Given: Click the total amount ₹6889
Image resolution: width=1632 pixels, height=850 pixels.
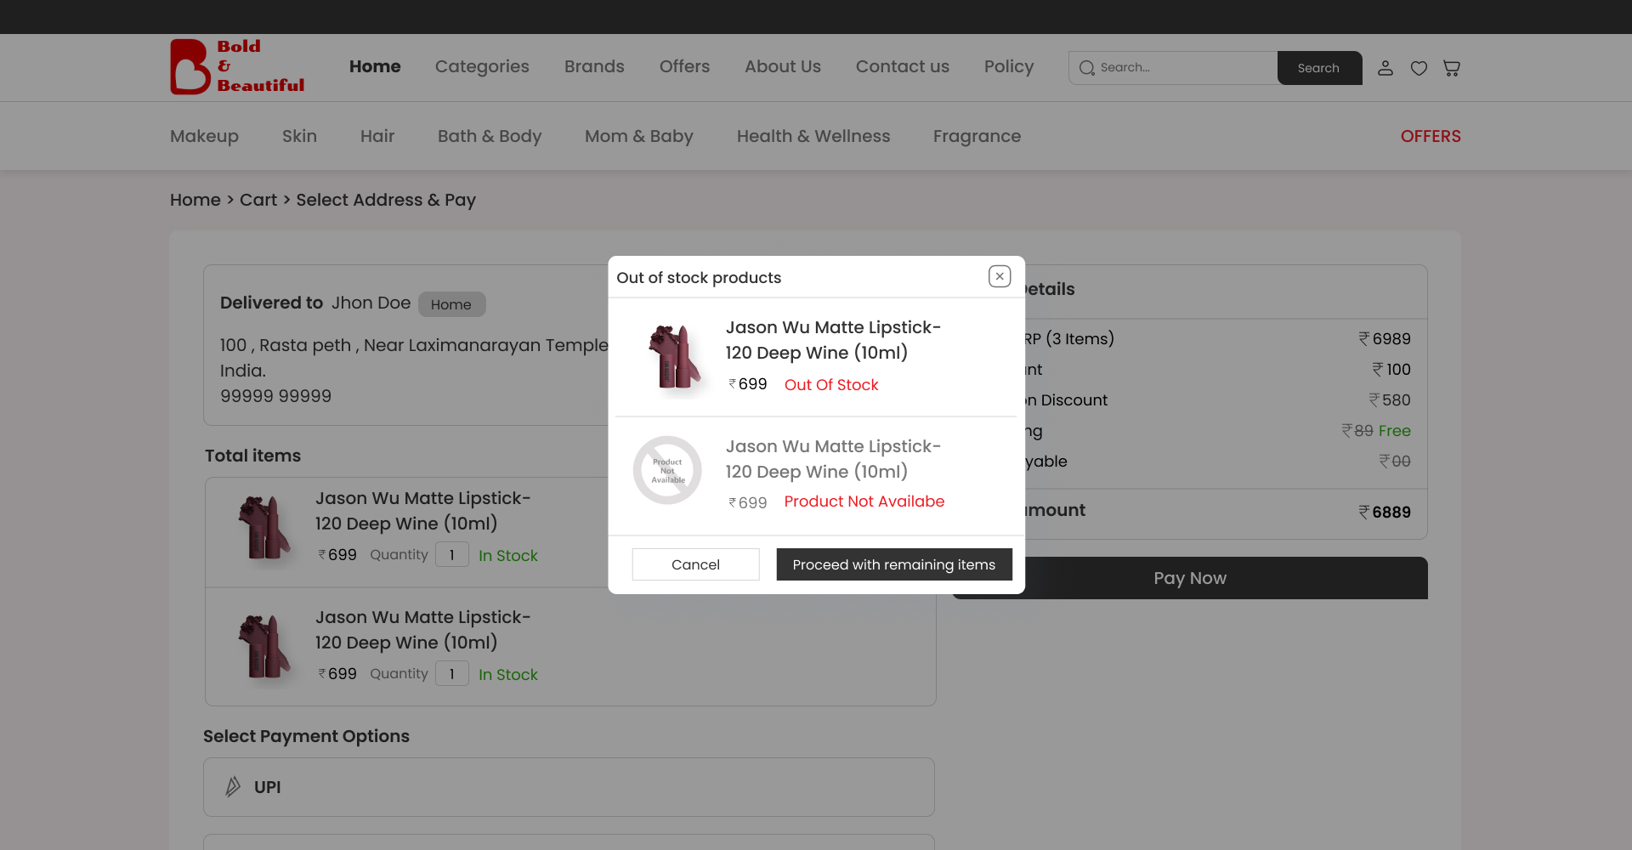Looking at the screenshot, I should 1385,512.
